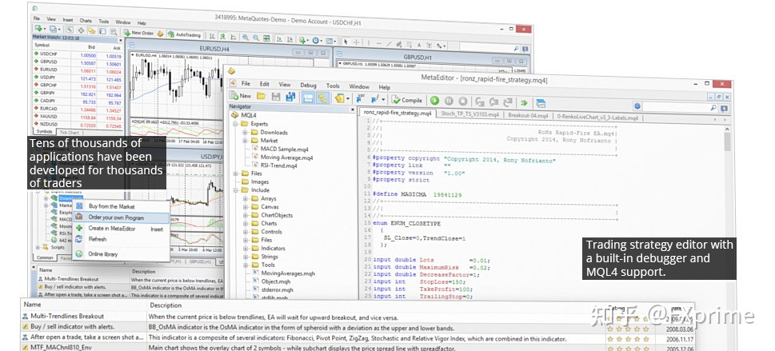
Task: Select MovingAverages.mqh file in Navigator
Action: [x=283, y=273]
